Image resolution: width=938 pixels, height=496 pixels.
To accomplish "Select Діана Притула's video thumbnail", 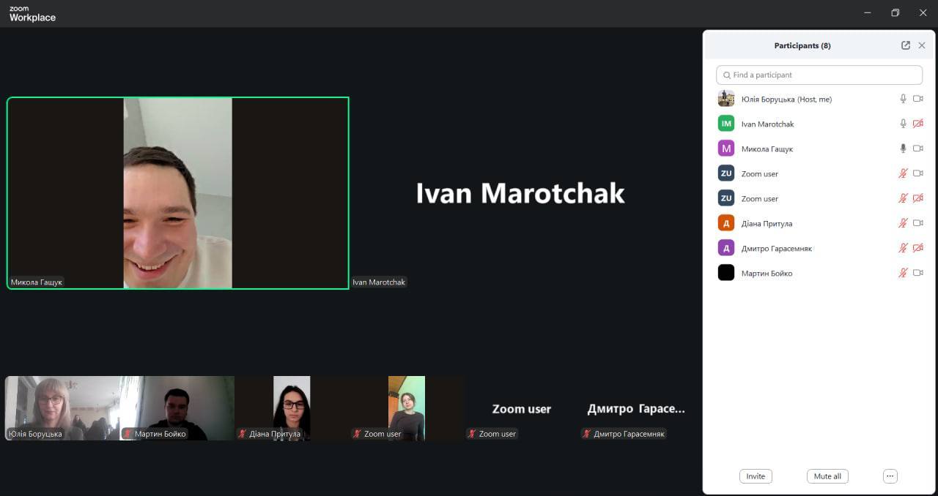I will pos(292,407).
